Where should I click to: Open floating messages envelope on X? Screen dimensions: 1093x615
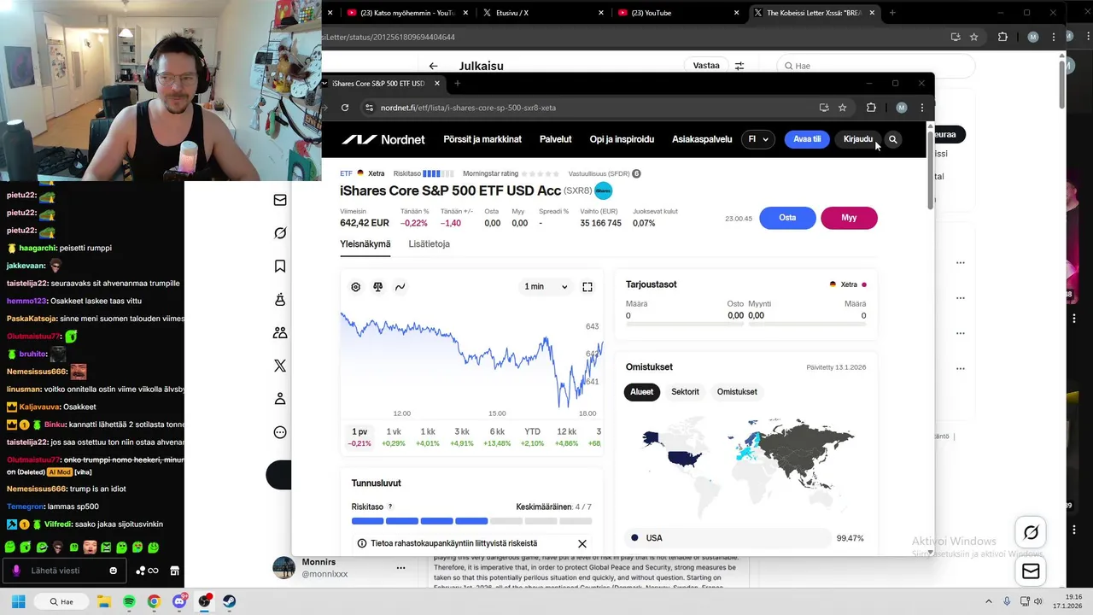coord(1031,571)
